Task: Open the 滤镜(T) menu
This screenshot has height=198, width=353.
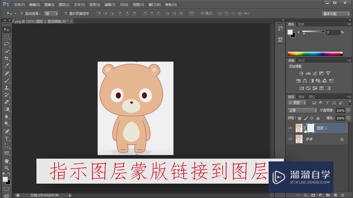Action: click(x=110, y=5)
